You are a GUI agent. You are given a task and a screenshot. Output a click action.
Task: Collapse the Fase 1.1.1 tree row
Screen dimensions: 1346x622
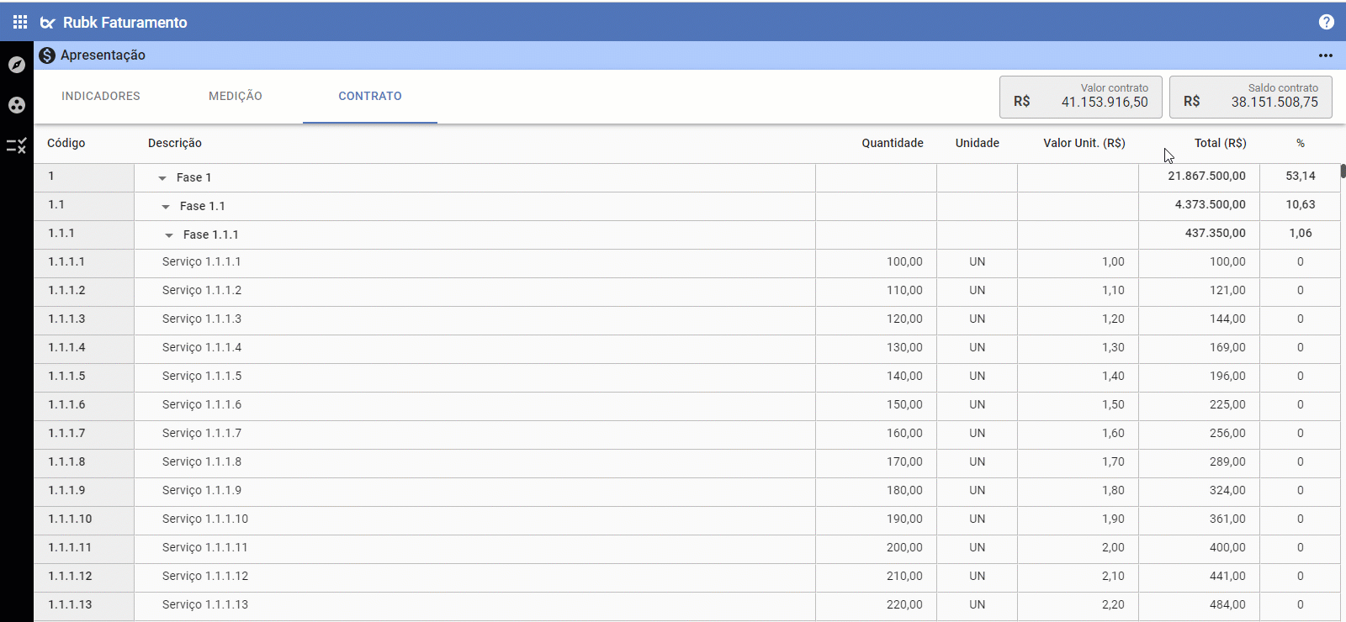(x=169, y=235)
